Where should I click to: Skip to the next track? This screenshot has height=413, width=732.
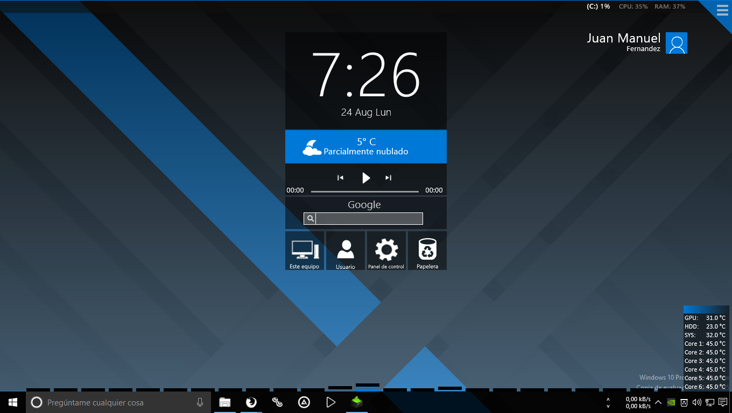(388, 178)
